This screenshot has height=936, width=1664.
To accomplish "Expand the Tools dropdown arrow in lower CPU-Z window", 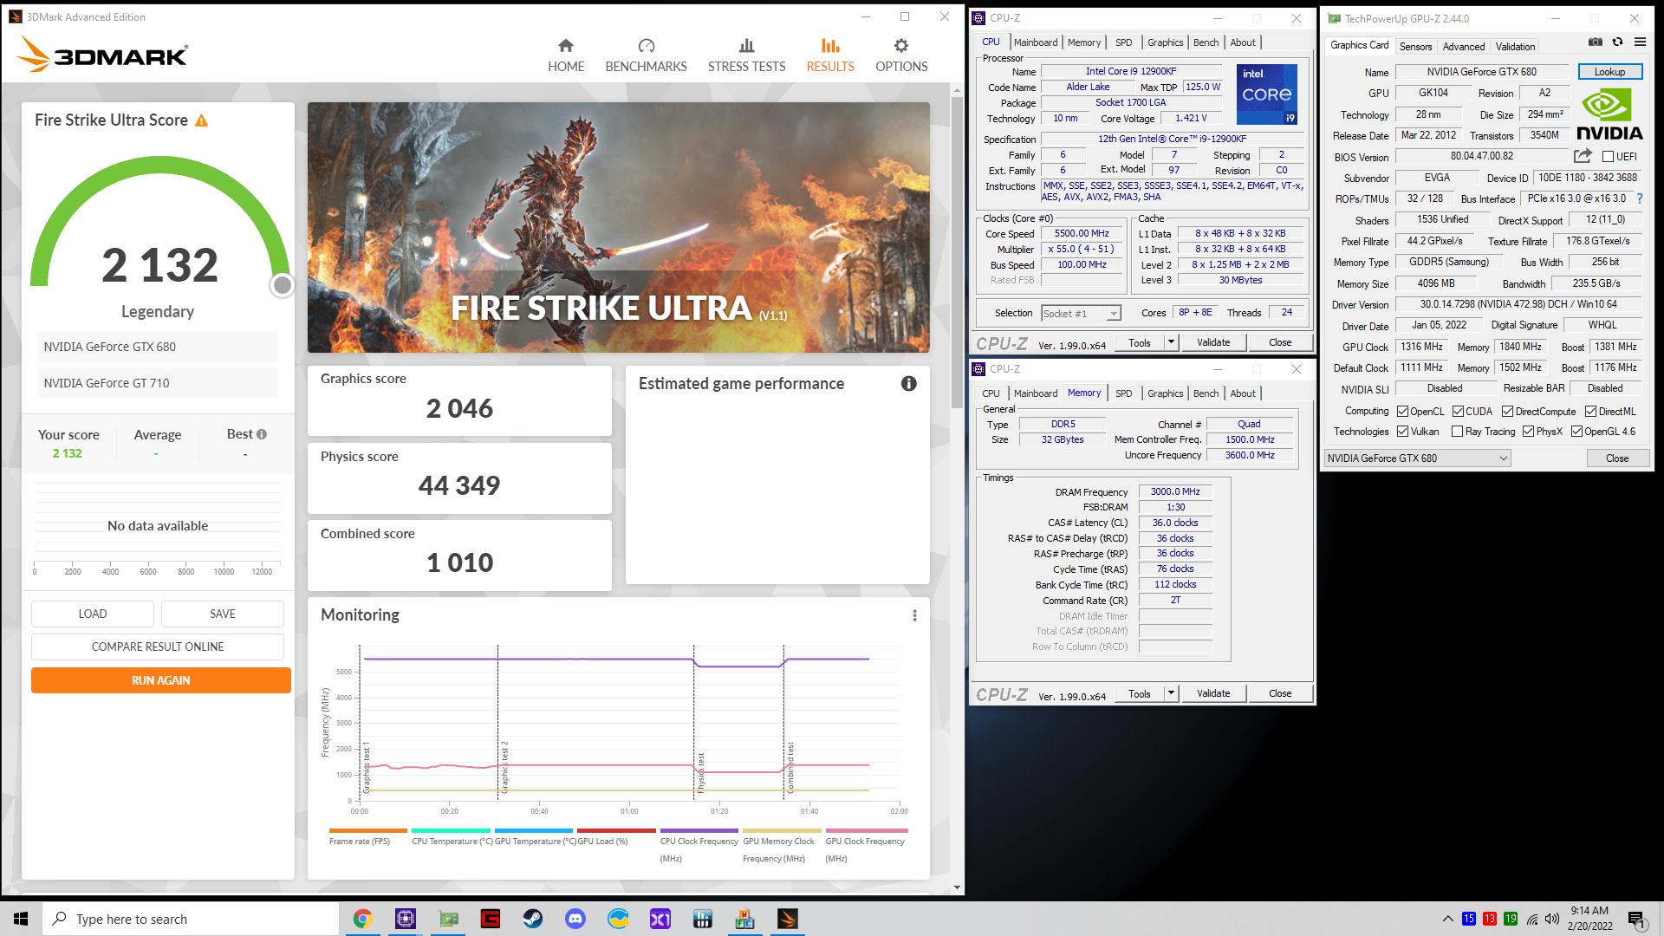I will (1171, 693).
